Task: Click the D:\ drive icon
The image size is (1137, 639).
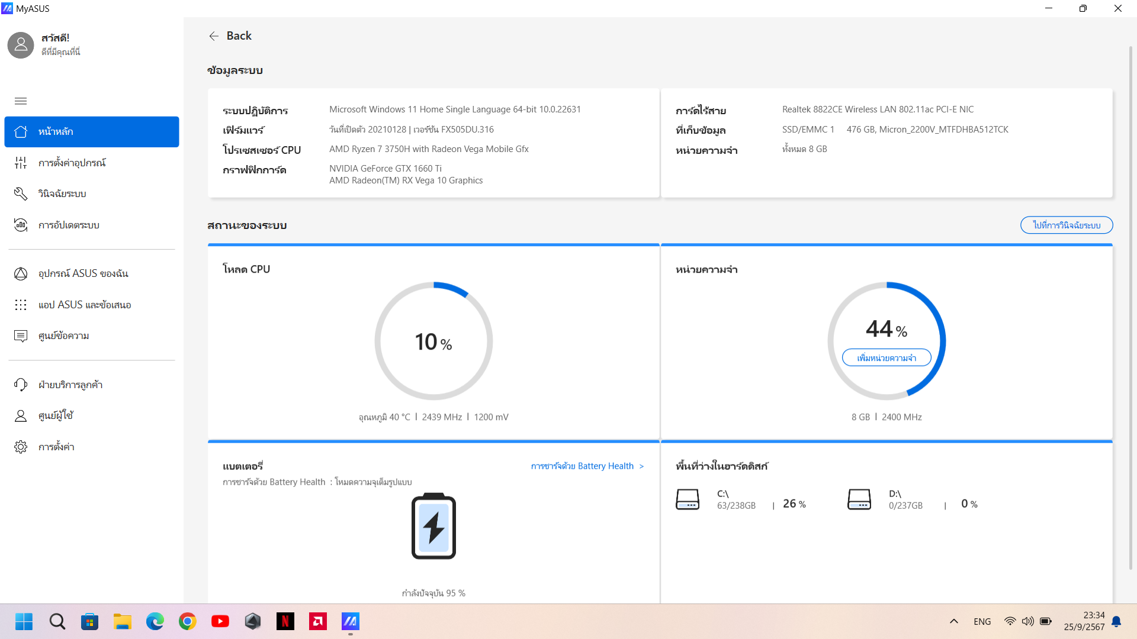Action: pyautogui.click(x=859, y=499)
